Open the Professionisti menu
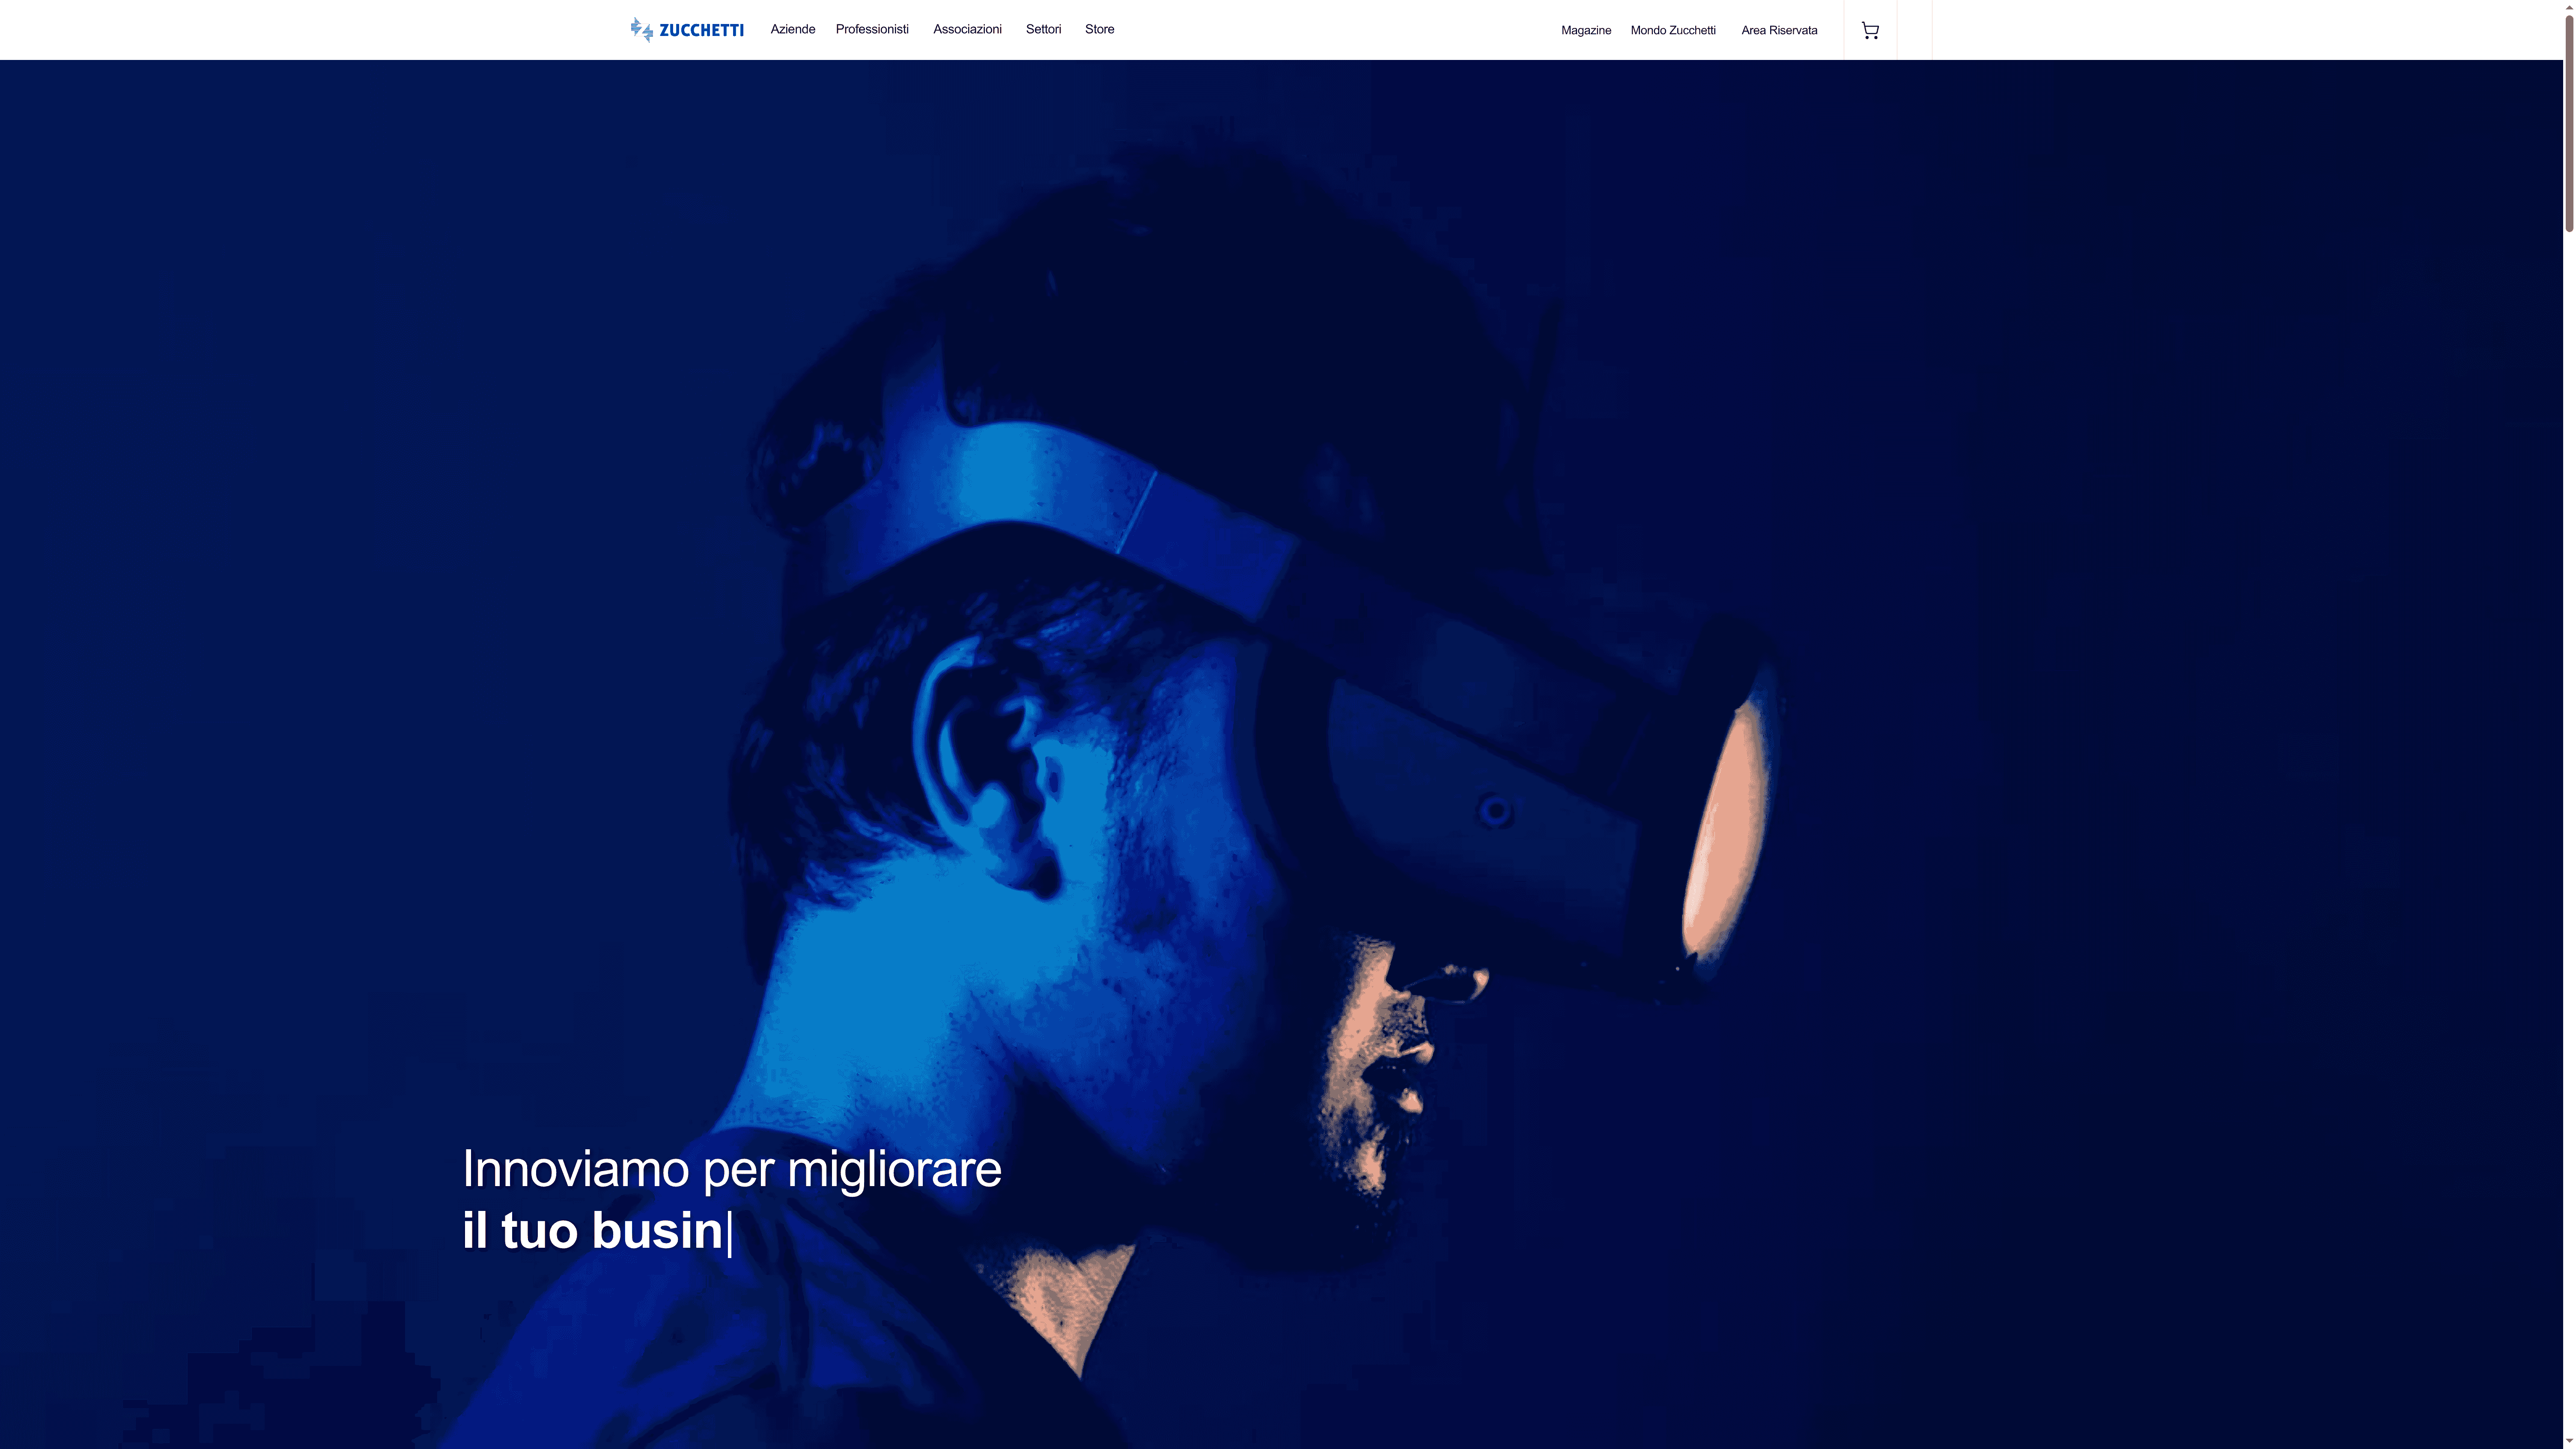 click(x=871, y=29)
